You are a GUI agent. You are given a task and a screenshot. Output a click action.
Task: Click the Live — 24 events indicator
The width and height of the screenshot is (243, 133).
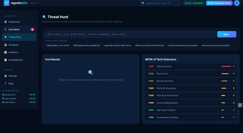(194, 3)
